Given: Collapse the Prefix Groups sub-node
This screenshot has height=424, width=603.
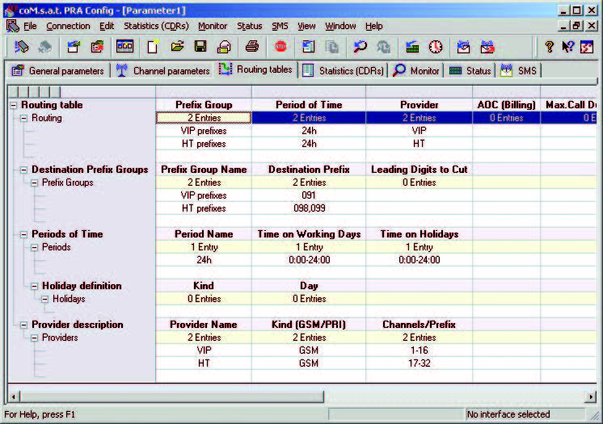Looking at the screenshot, I should 34,183.
